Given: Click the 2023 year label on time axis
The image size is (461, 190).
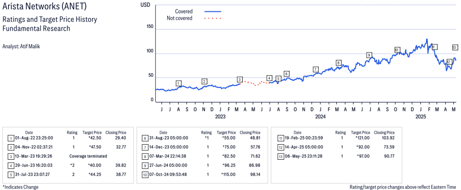Looking at the screenshot, I should (220, 117).
